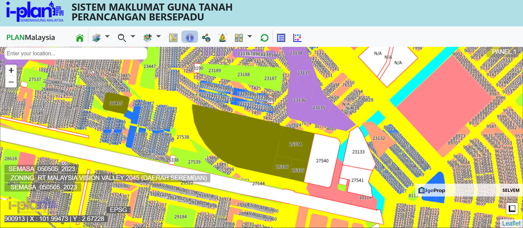Click the coordinates readout 900913 X Y

54,219
